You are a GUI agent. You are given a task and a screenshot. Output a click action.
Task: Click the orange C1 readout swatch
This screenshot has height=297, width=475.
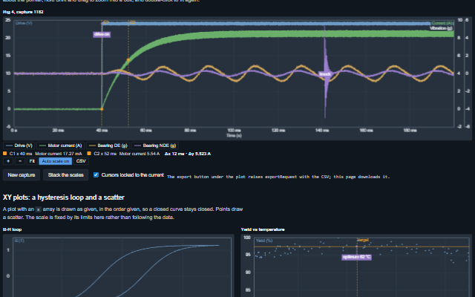point(5,154)
